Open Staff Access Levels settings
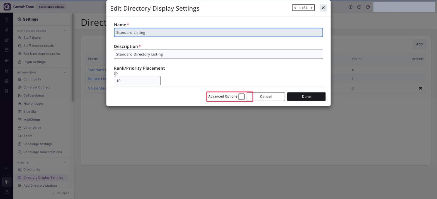Image resolution: width=437 pixels, height=199 pixels. click(38, 46)
